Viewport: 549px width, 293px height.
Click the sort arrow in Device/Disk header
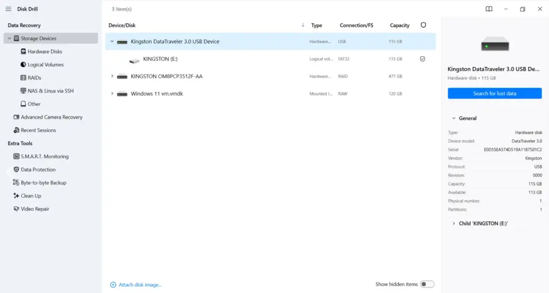(303, 25)
